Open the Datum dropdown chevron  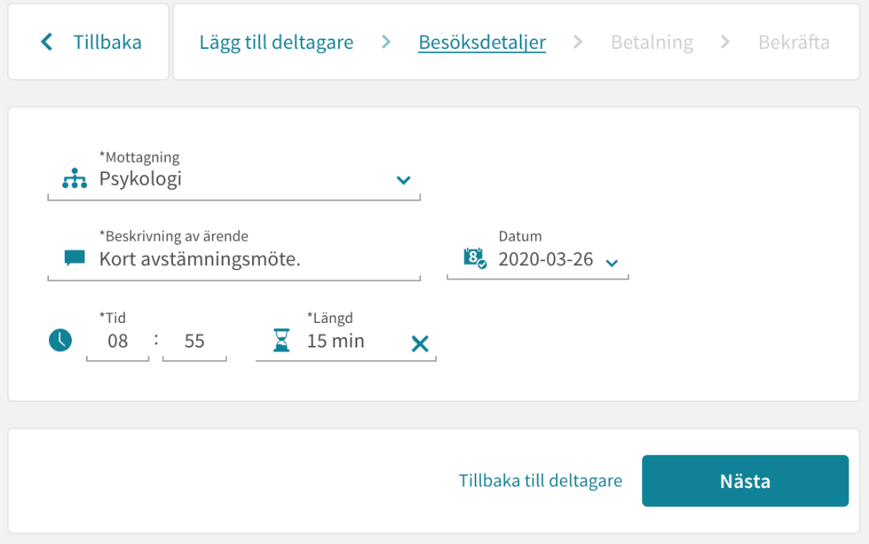[x=611, y=263]
